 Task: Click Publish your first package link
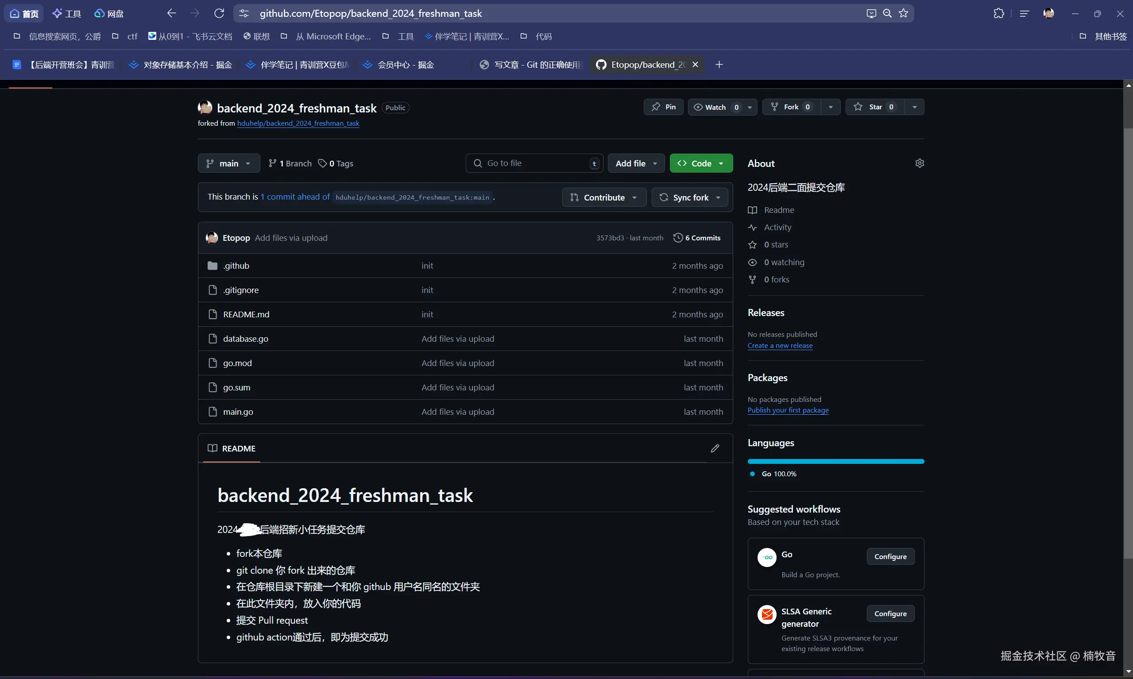click(x=788, y=410)
